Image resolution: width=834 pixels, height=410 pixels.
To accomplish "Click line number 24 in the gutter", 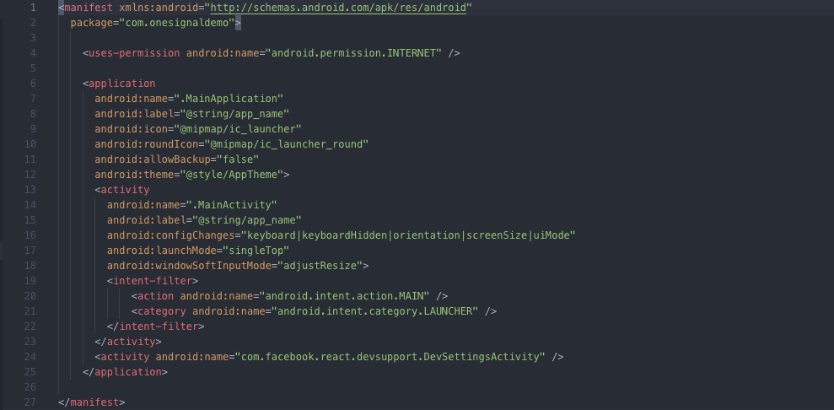I will click(30, 357).
